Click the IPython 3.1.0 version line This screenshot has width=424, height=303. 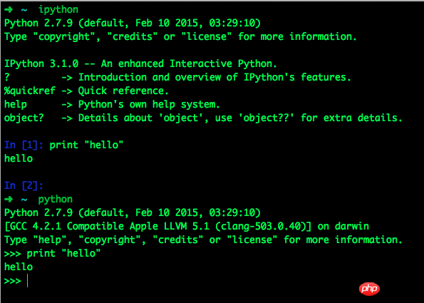pyautogui.click(x=140, y=64)
